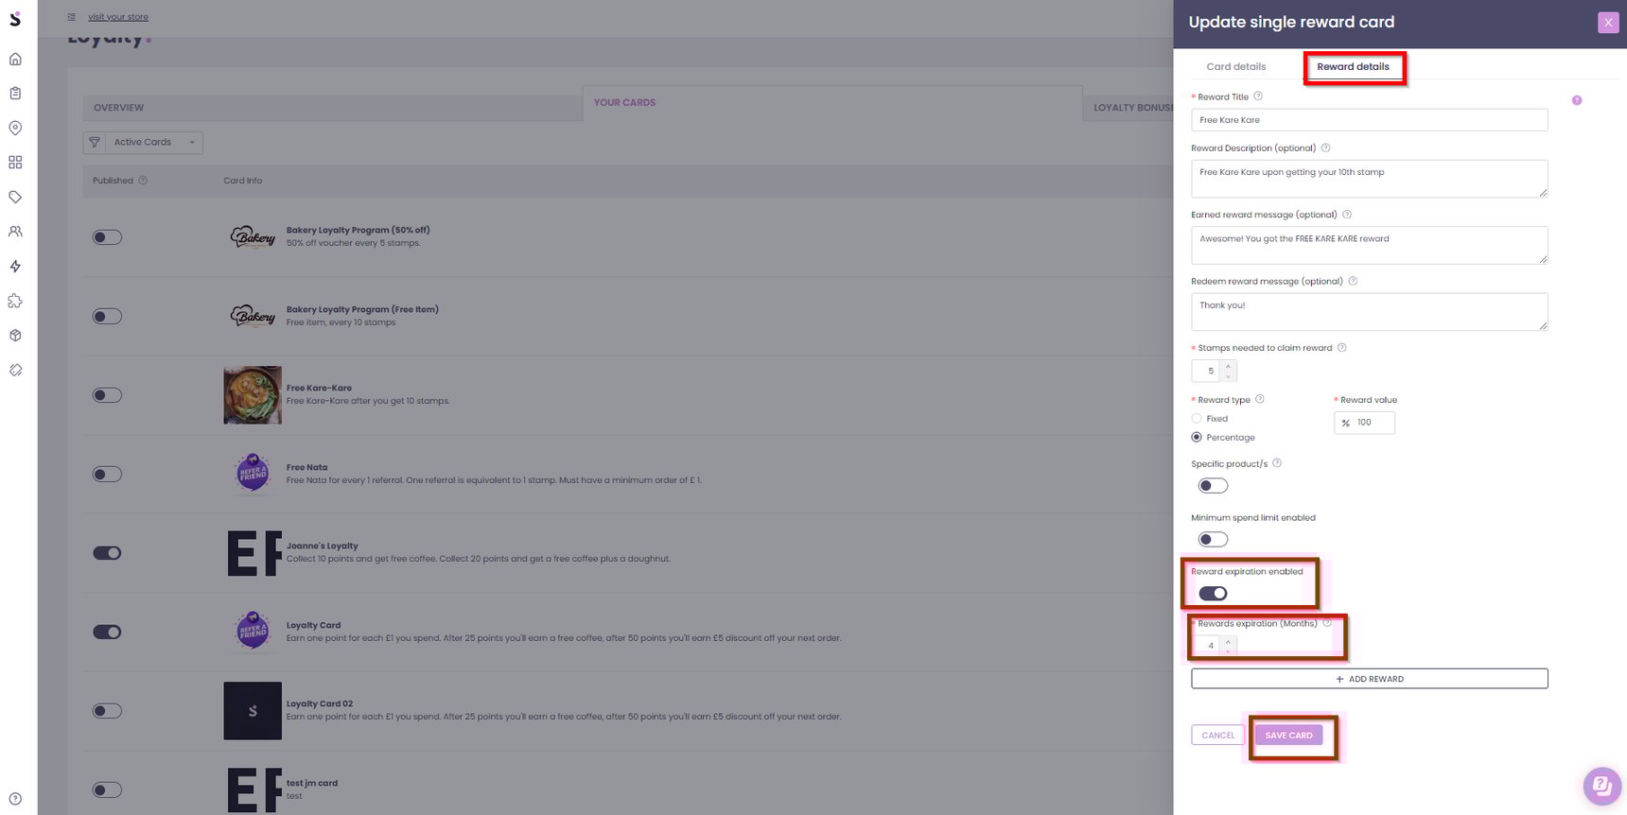Image resolution: width=1627 pixels, height=815 pixels.
Task: Increase stamps needed to claim reward
Action: pyautogui.click(x=1228, y=366)
